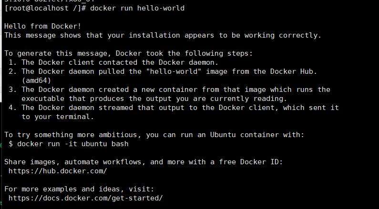Image resolution: width=379 pixels, height=209 pixels.
Task: Click the 'Share images, automate workflows' line
Action: pos(143,162)
